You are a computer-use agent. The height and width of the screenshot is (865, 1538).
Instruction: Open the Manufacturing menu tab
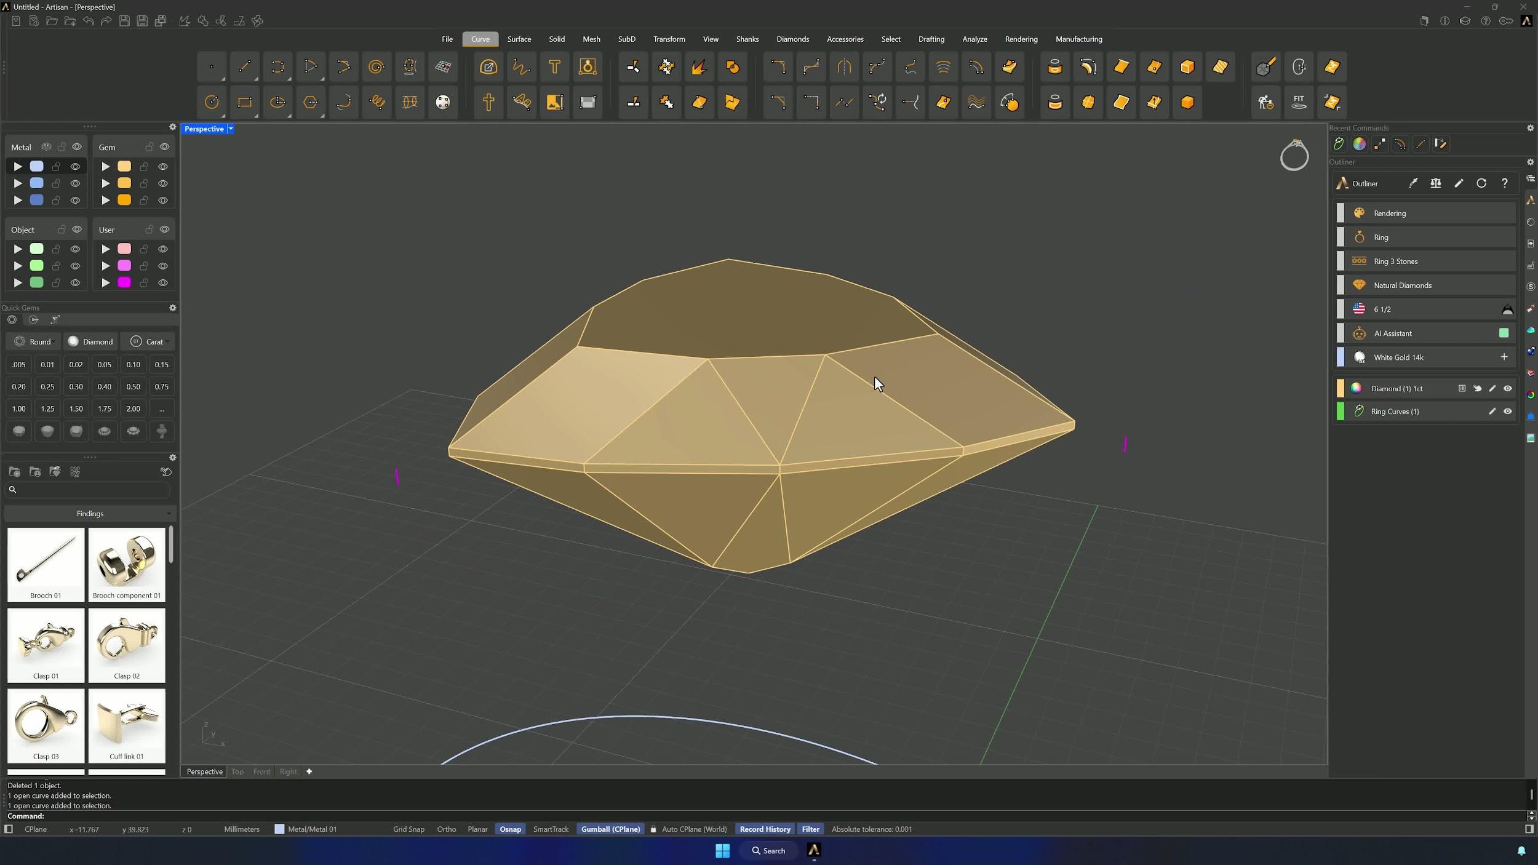click(x=1078, y=39)
